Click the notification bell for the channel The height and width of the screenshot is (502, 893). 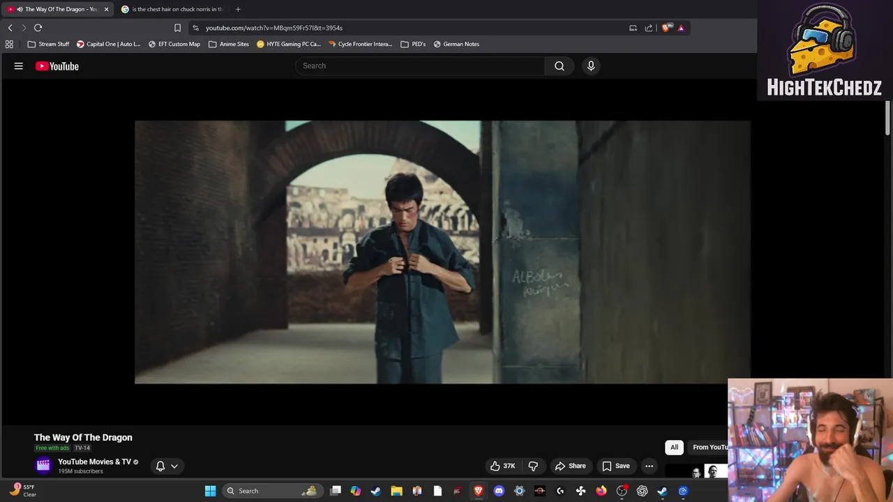coord(160,466)
